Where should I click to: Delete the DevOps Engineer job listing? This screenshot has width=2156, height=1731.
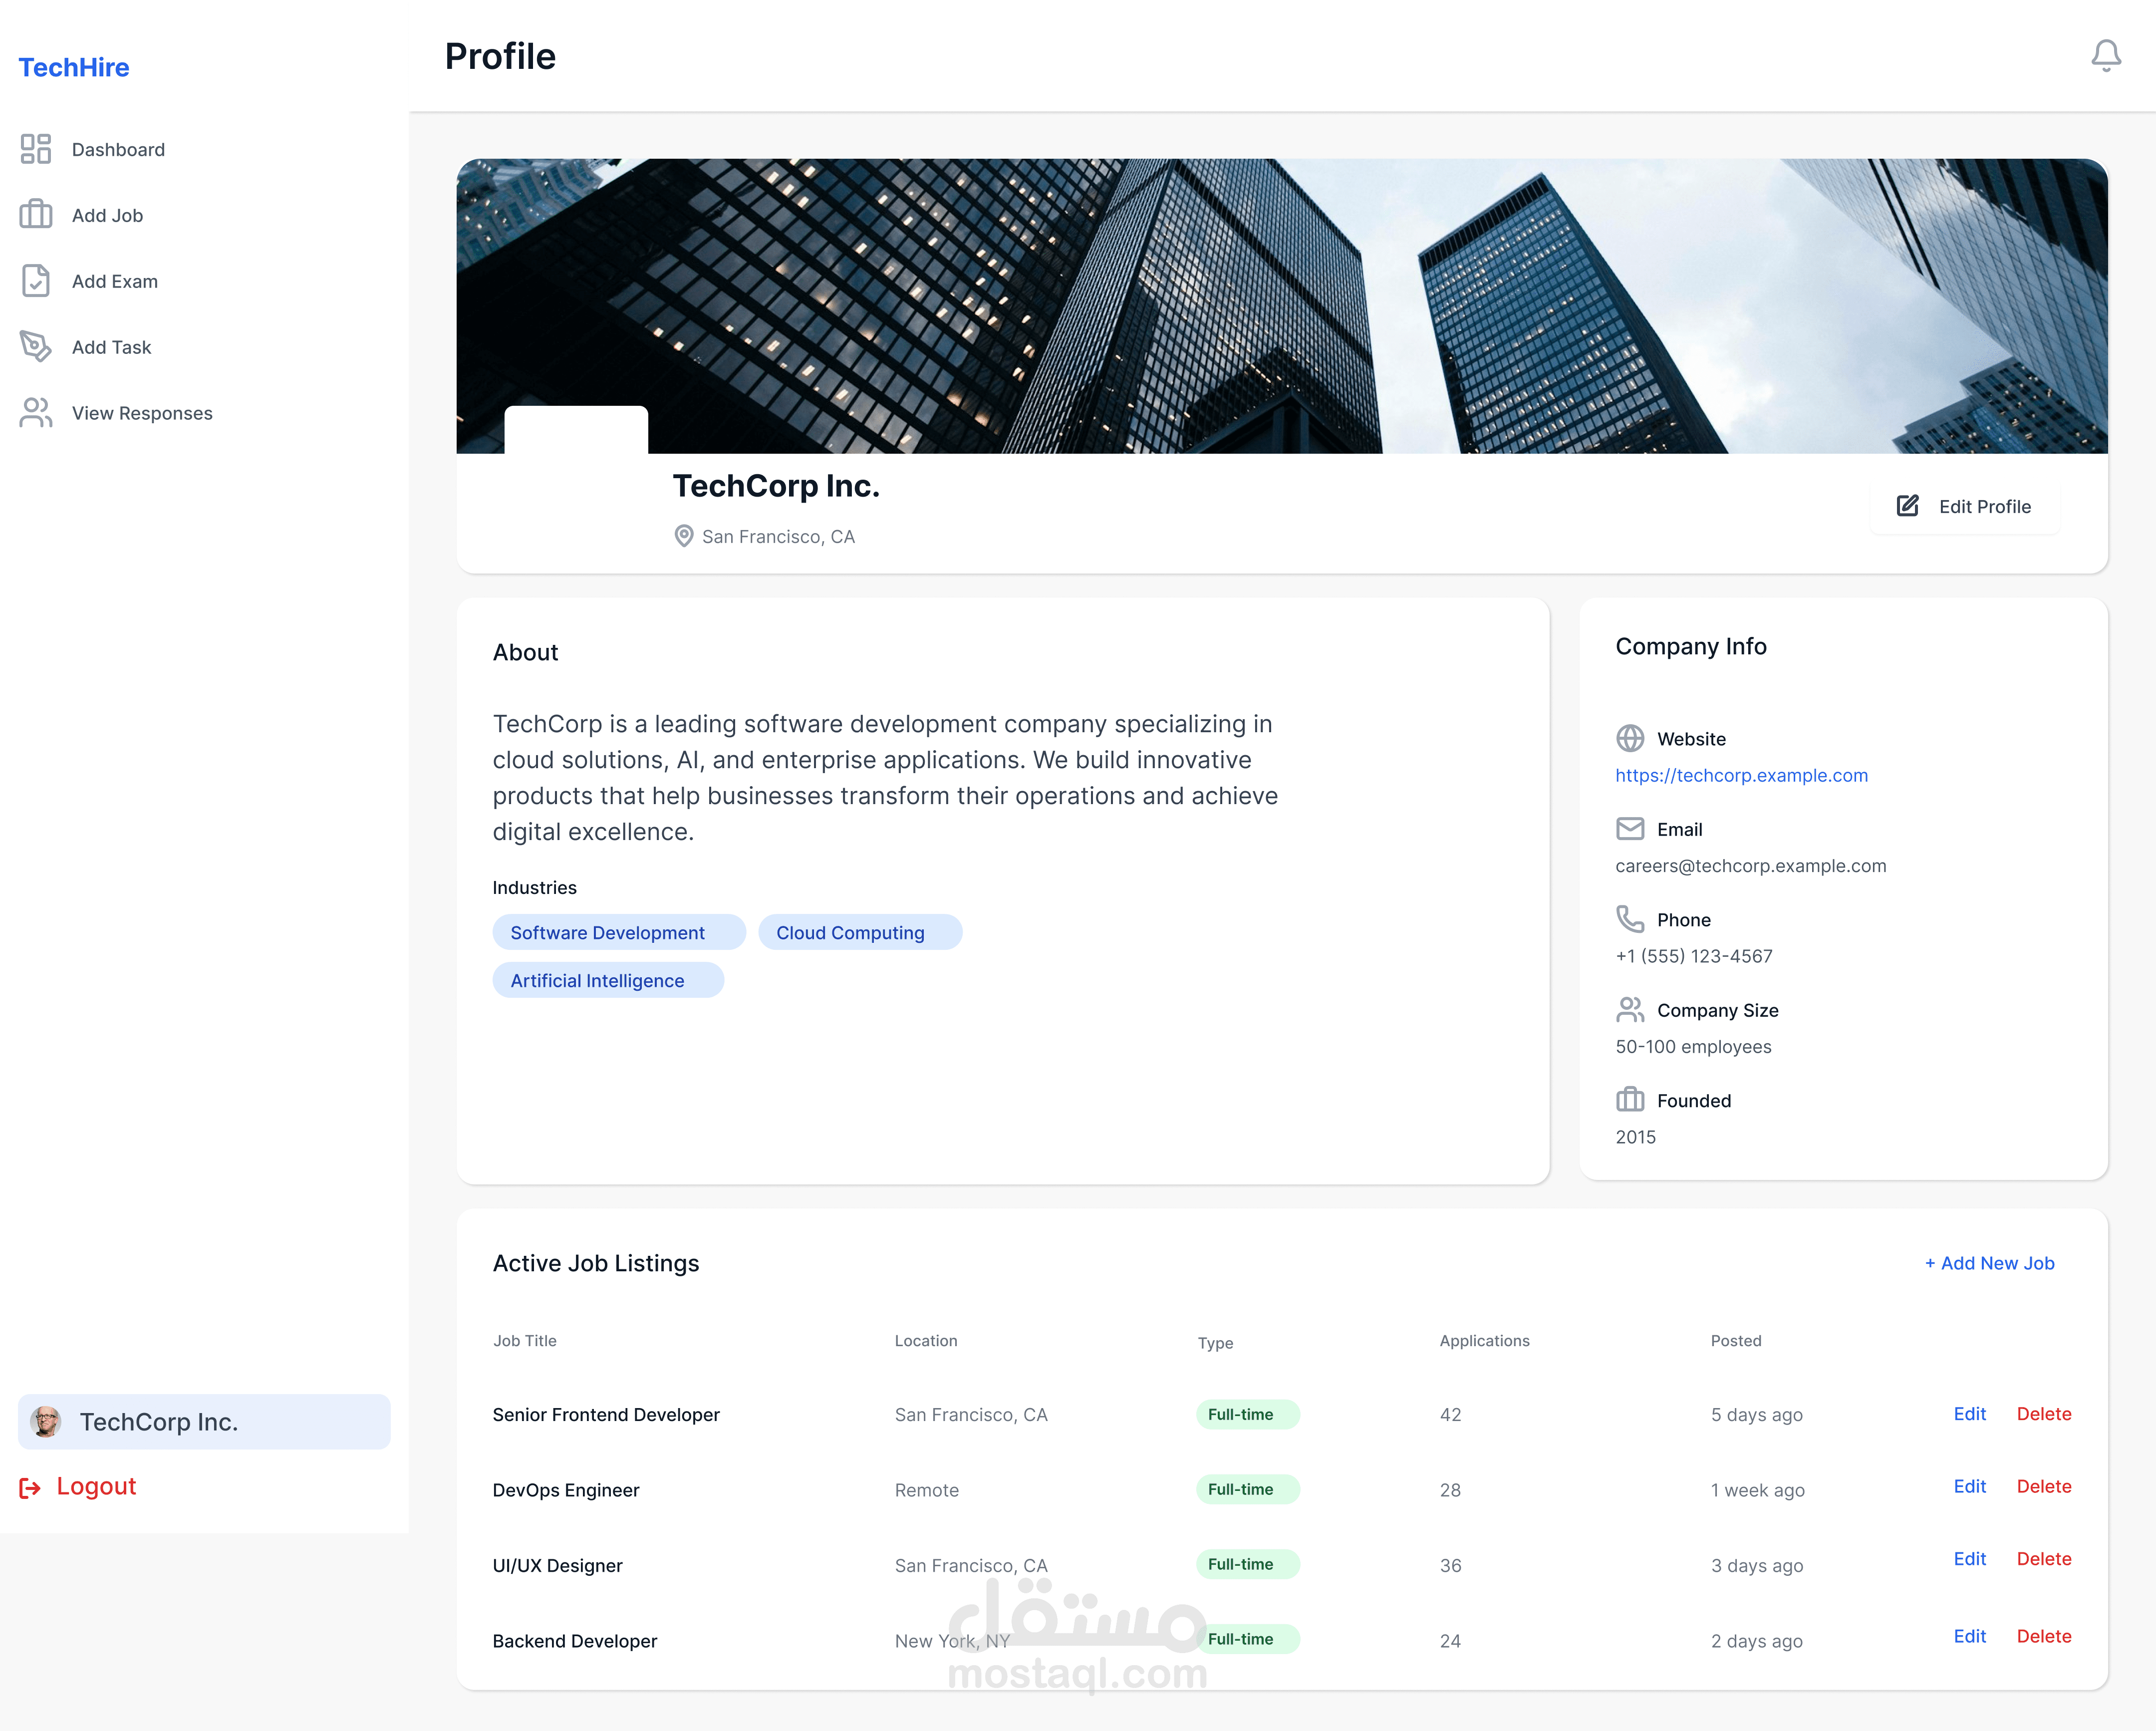click(x=2043, y=1487)
